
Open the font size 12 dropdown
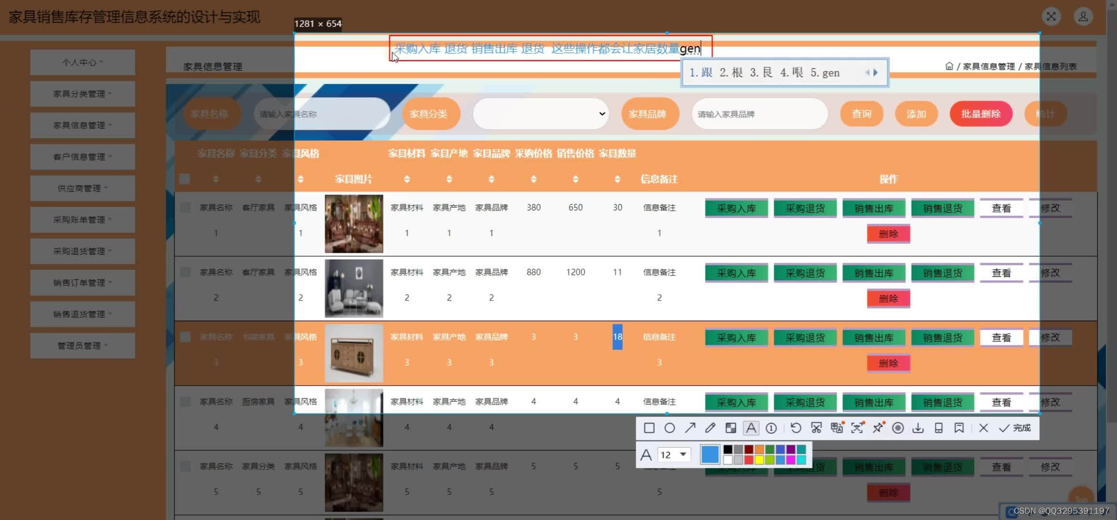[x=674, y=455]
